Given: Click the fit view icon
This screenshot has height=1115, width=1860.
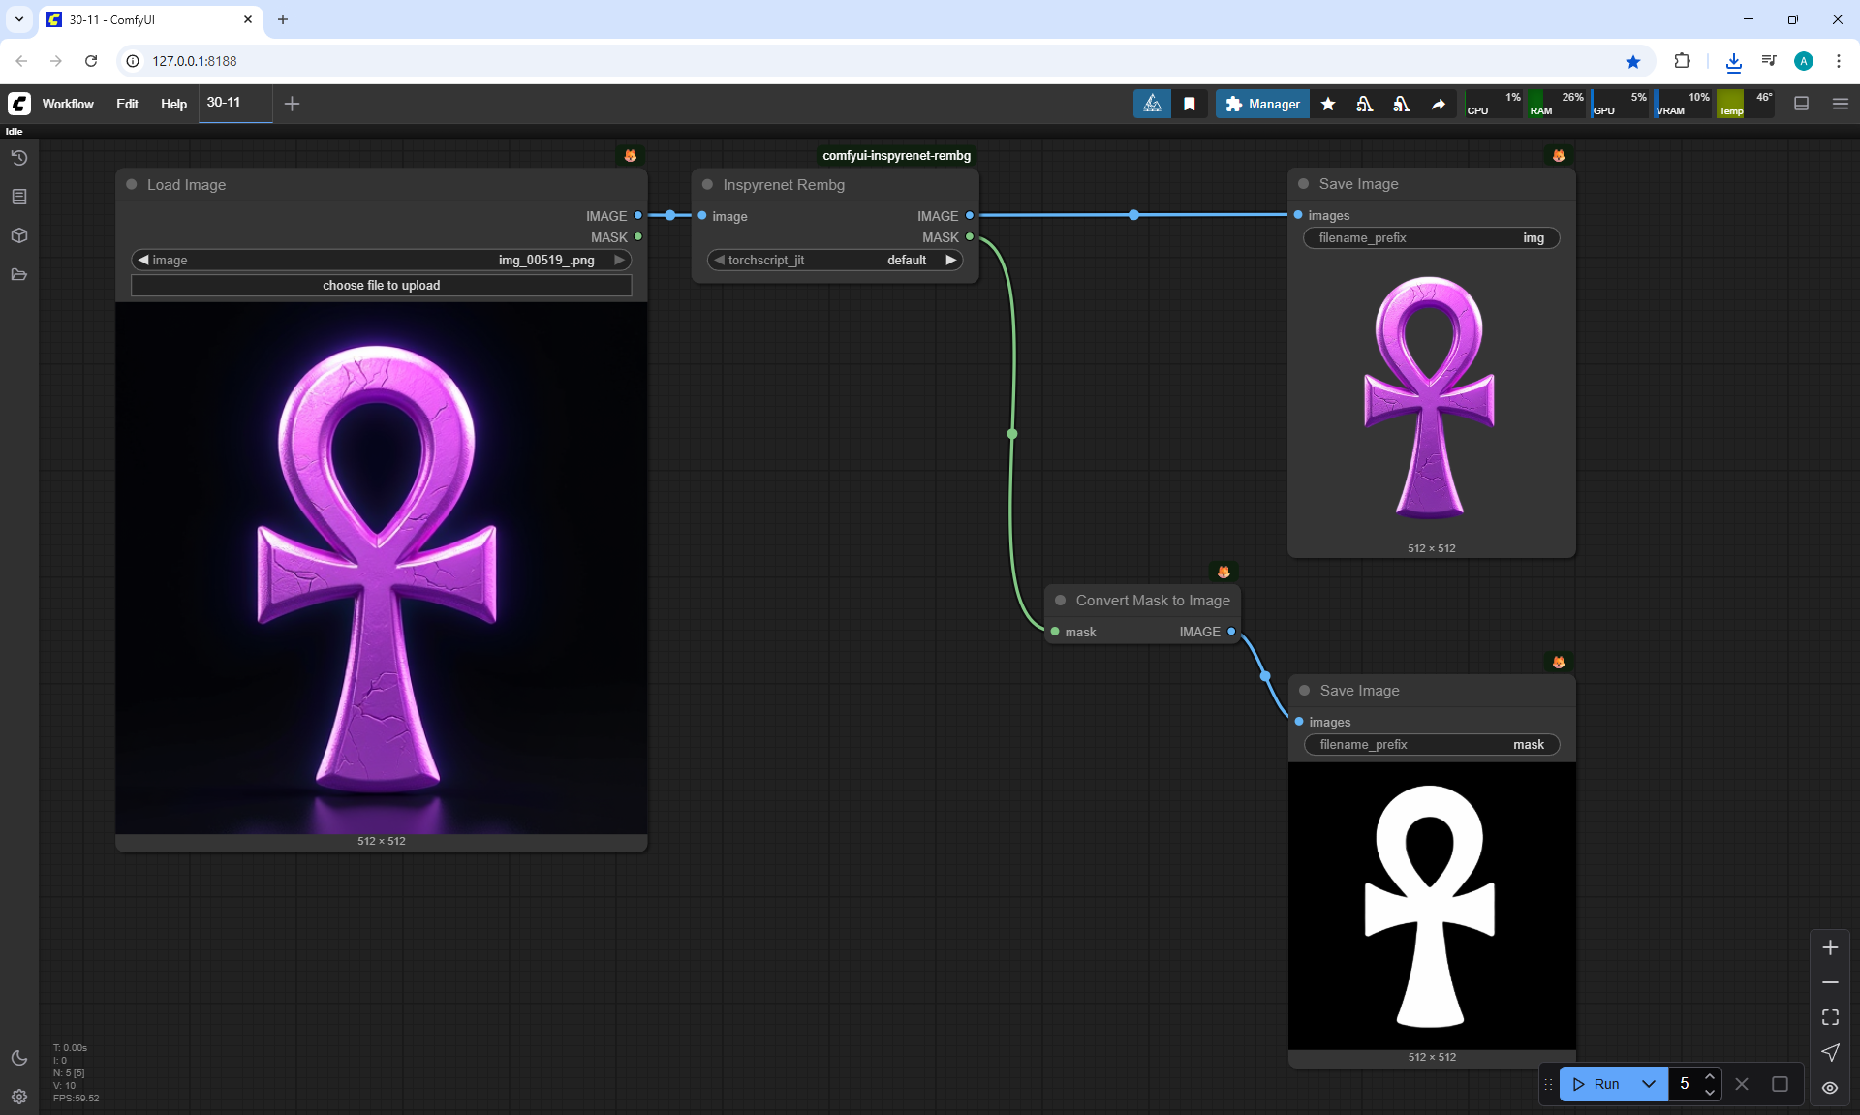Looking at the screenshot, I should coord(1830,1017).
